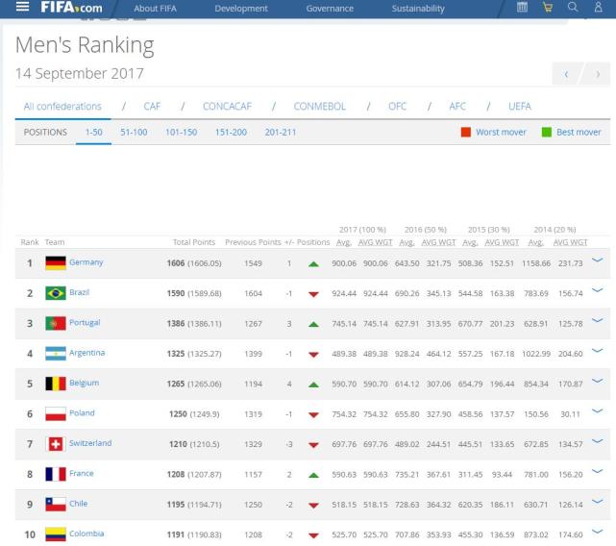This screenshot has height=546, width=616.
Task: Expand the Chile row details
Action: coord(597,502)
